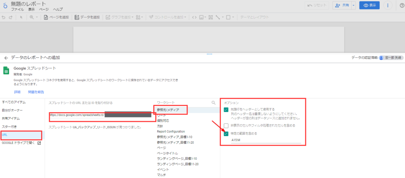Click the Google スプレッドシート connector icon
405x178 pixels.
pyautogui.click(x=6, y=70)
